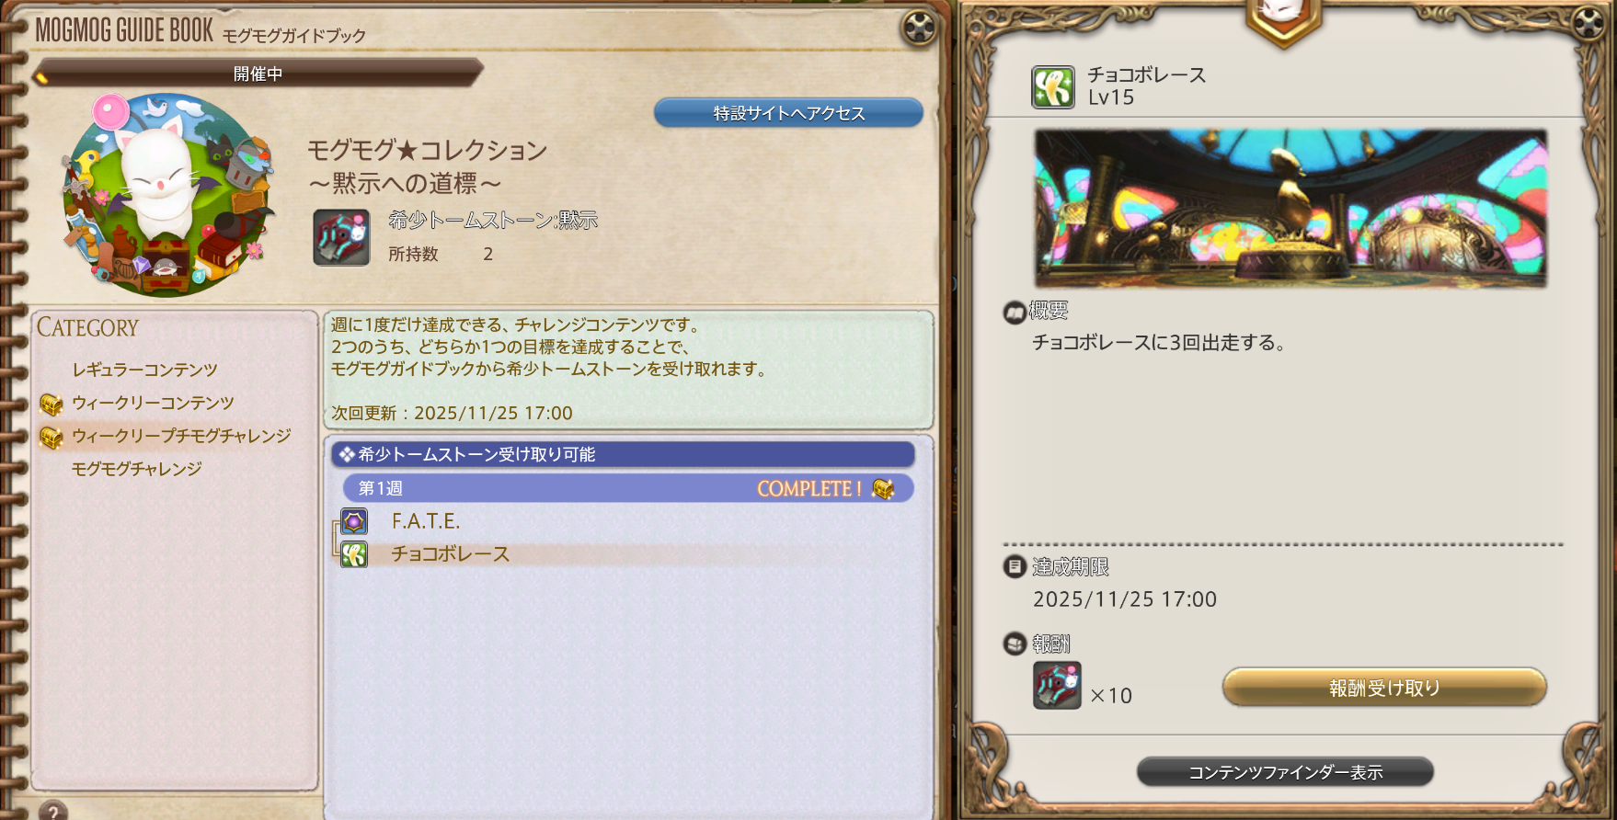Click the treasure chest icon next to COMPLETE
The image size is (1617, 820).
tap(883, 489)
